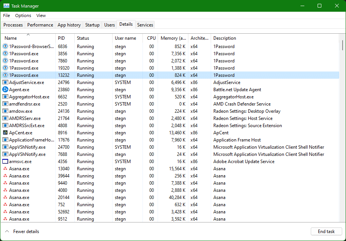The height and width of the screenshot is (241, 346).
Task: Click SYSTEM user of AdjustService.exe
Action: [123, 82]
